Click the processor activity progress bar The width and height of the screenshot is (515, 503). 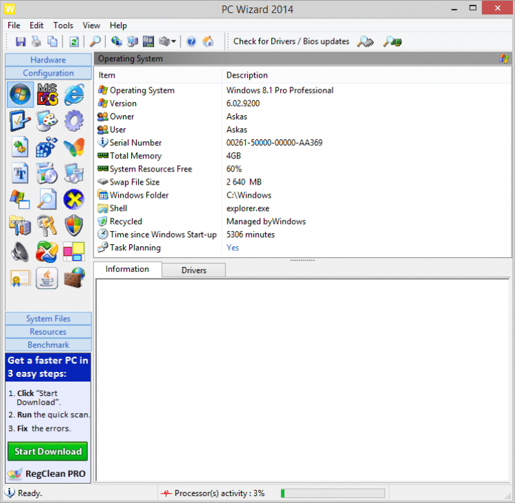(333, 493)
